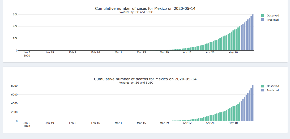Click the 8000 y-axis label in deaths chart

[14, 86]
